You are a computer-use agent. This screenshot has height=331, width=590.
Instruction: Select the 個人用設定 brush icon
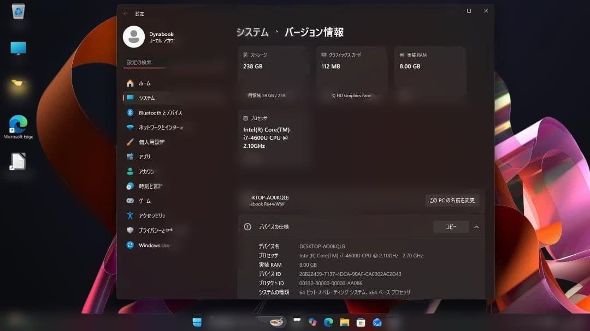pyautogui.click(x=131, y=142)
